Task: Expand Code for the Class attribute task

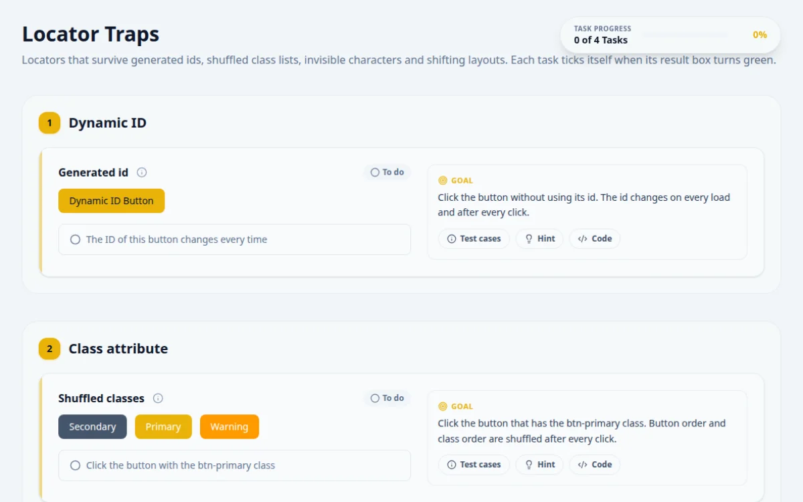Action: (x=595, y=465)
